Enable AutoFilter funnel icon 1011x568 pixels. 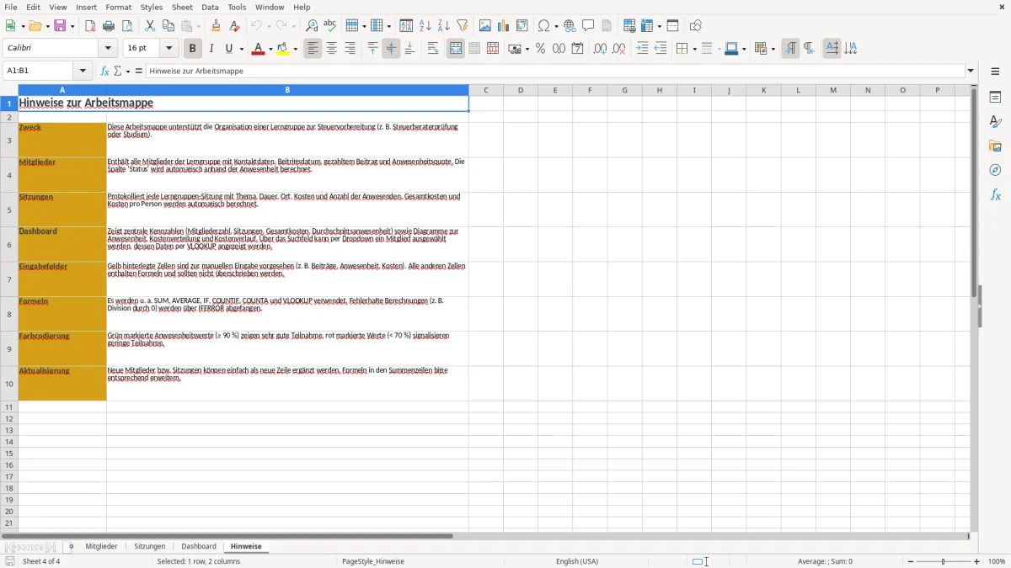point(462,26)
